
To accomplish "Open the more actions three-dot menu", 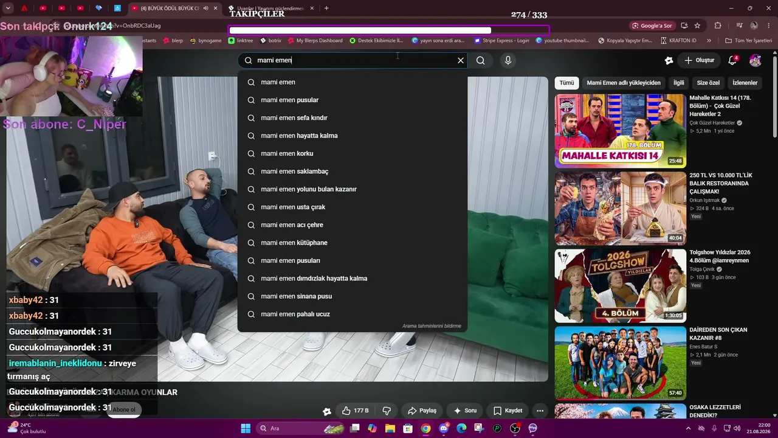I will pos(540,411).
